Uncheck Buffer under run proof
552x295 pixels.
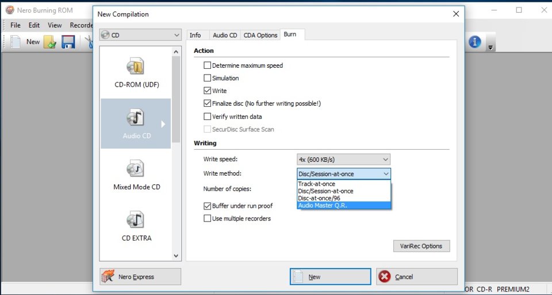point(208,206)
